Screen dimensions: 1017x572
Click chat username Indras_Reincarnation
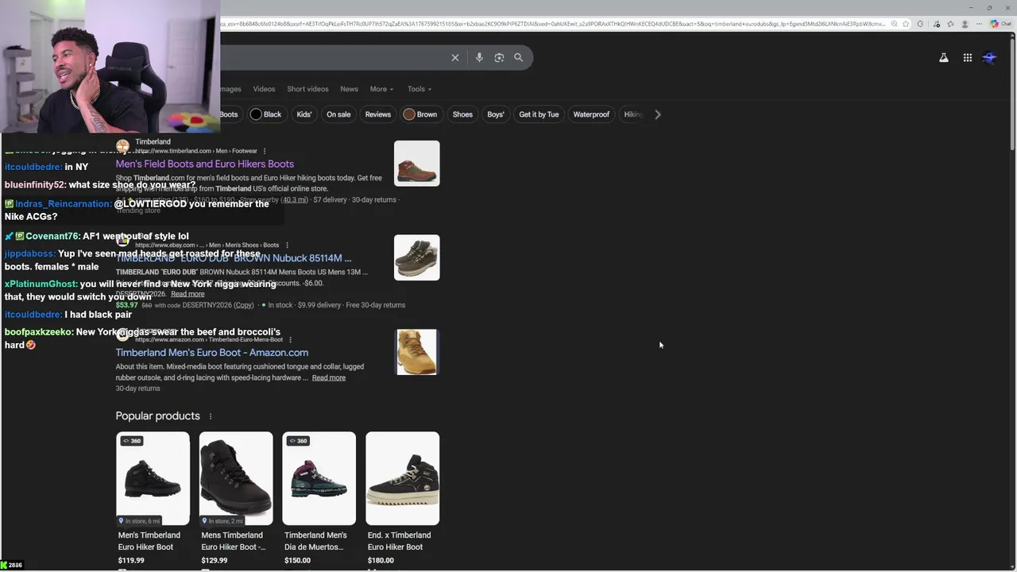(x=63, y=204)
